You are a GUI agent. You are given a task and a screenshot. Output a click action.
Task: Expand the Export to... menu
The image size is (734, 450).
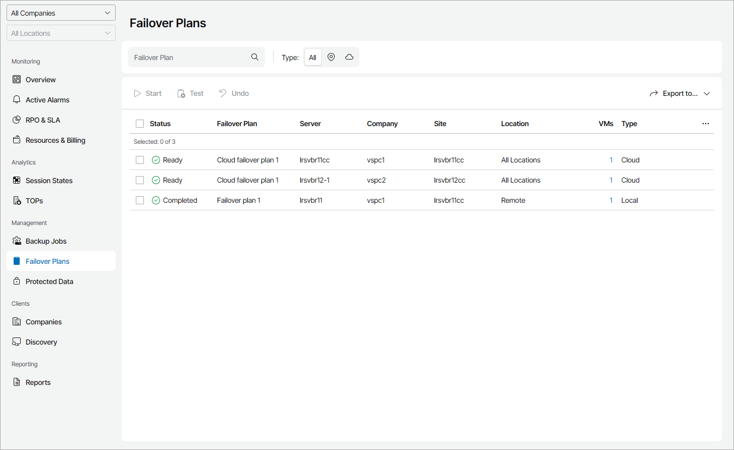click(679, 93)
